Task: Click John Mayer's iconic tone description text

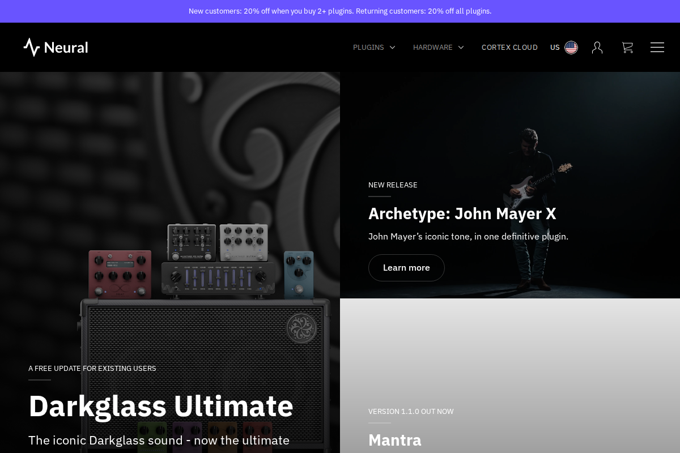Action: (x=468, y=237)
